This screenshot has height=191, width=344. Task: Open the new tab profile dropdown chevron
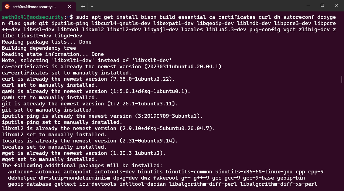tap(92, 6)
